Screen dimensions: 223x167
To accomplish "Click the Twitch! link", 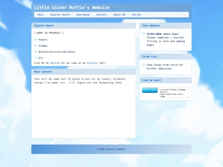I will click(x=55, y=63).
